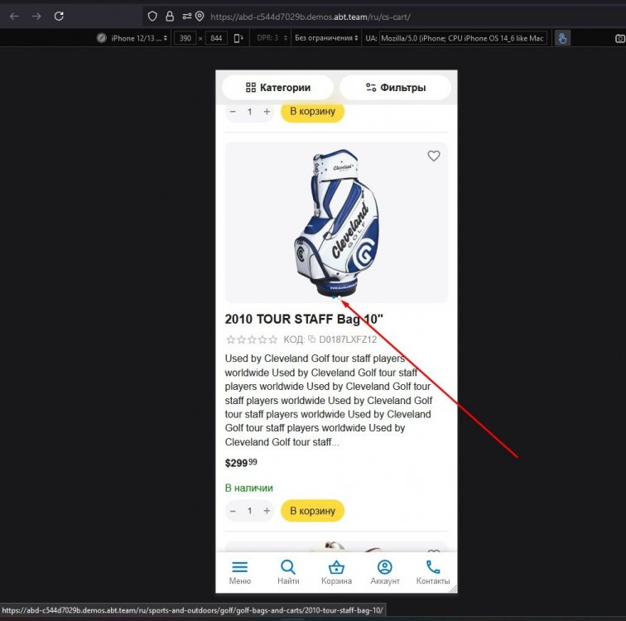The width and height of the screenshot is (626, 621).
Task: Open the site permissions icon in address bar
Action: (x=187, y=17)
